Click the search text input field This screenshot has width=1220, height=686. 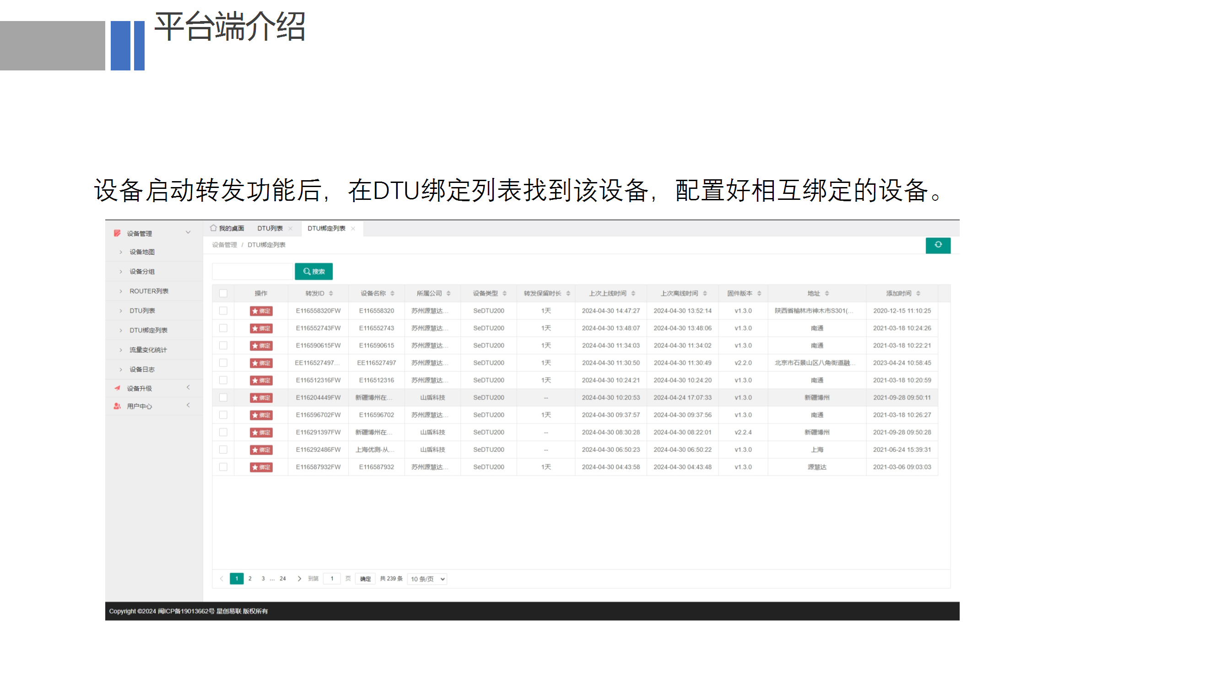(253, 271)
